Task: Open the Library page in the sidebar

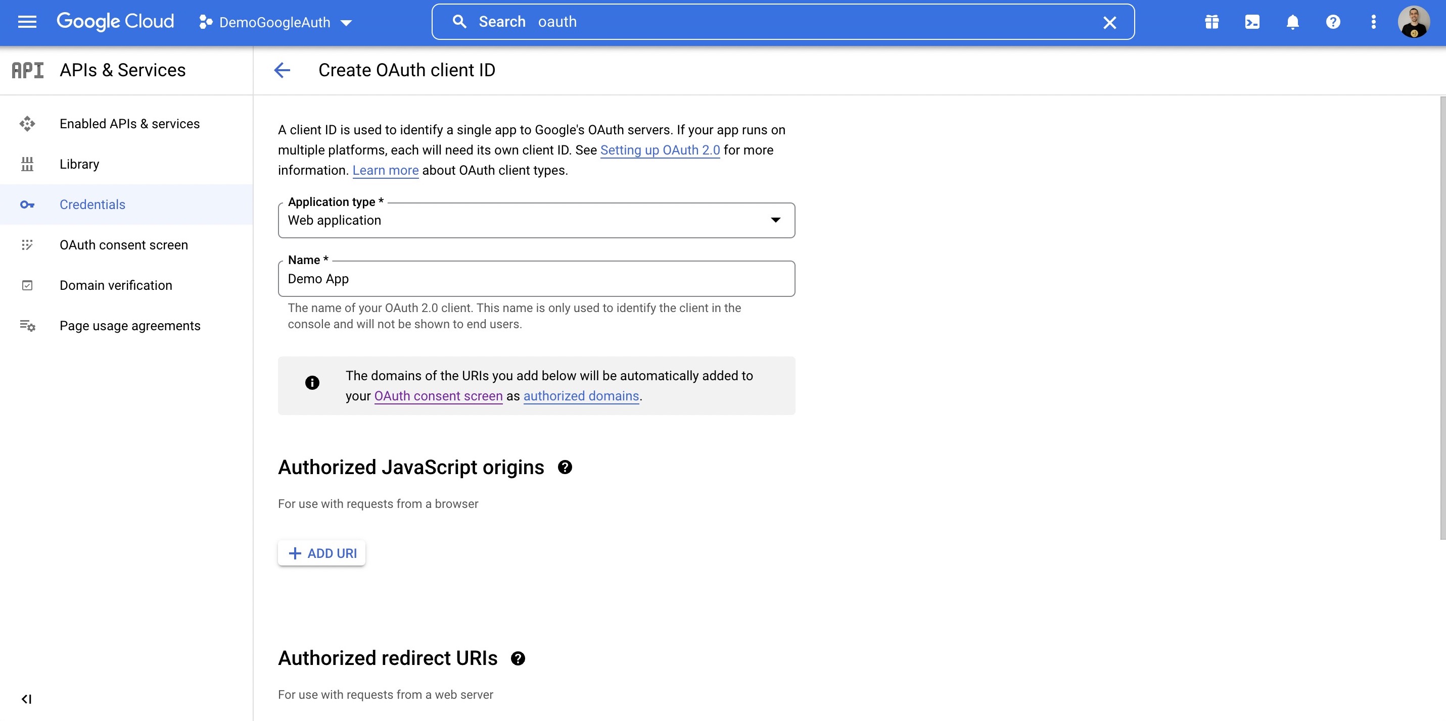Action: coord(79,164)
